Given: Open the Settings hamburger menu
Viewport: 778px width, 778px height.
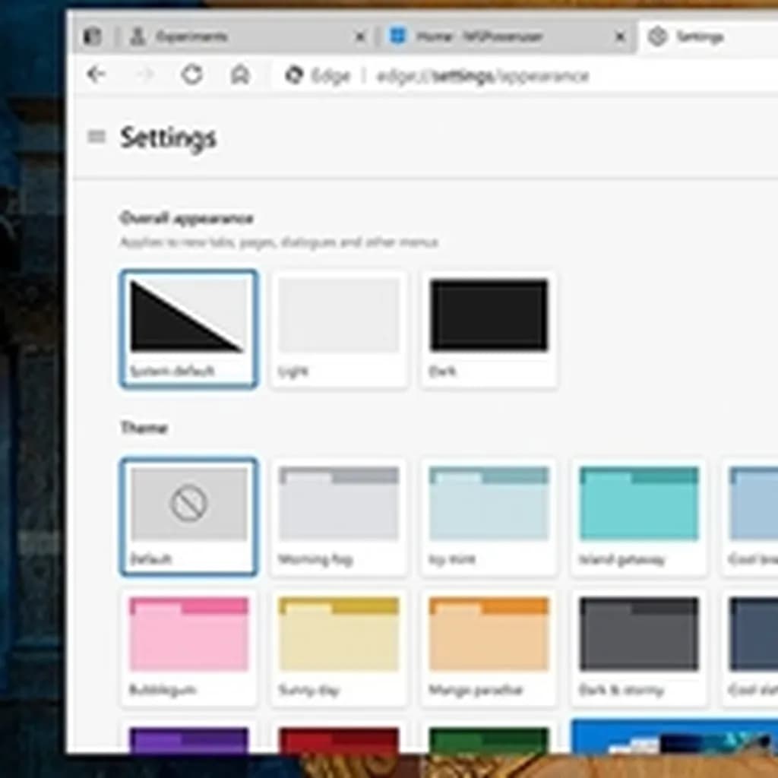Looking at the screenshot, I should [x=96, y=137].
